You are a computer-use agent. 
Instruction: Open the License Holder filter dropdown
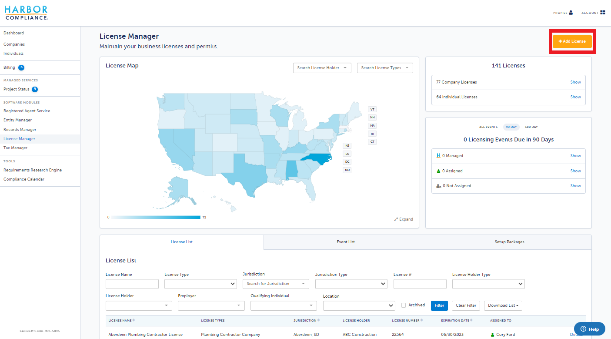[x=139, y=305]
